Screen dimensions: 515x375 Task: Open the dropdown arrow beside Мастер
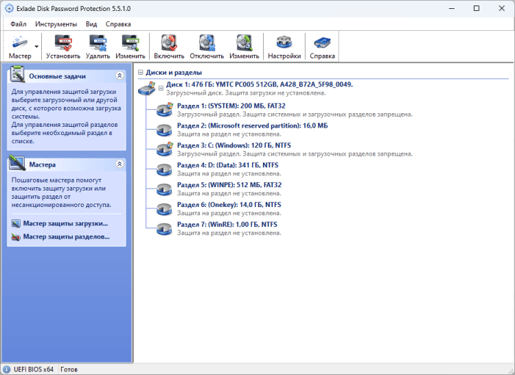(x=36, y=47)
